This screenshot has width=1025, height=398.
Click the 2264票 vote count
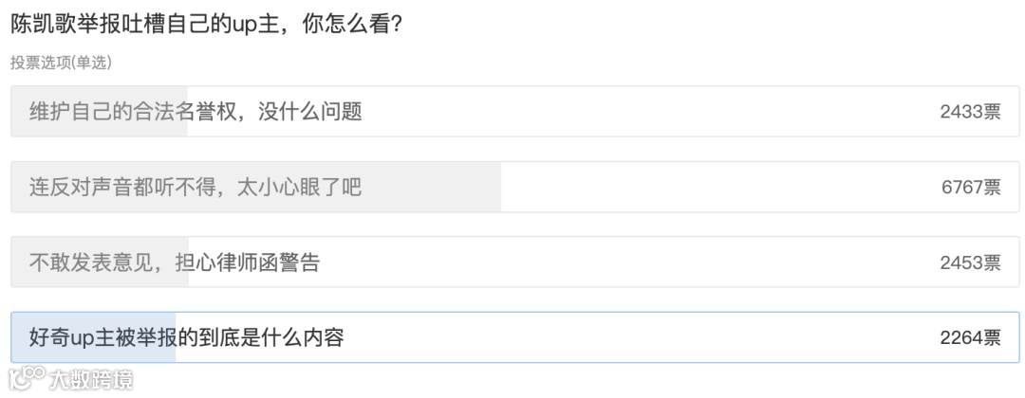coord(970,337)
